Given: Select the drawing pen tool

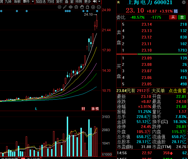Looking at the screenshot, I should (x=65, y=7).
